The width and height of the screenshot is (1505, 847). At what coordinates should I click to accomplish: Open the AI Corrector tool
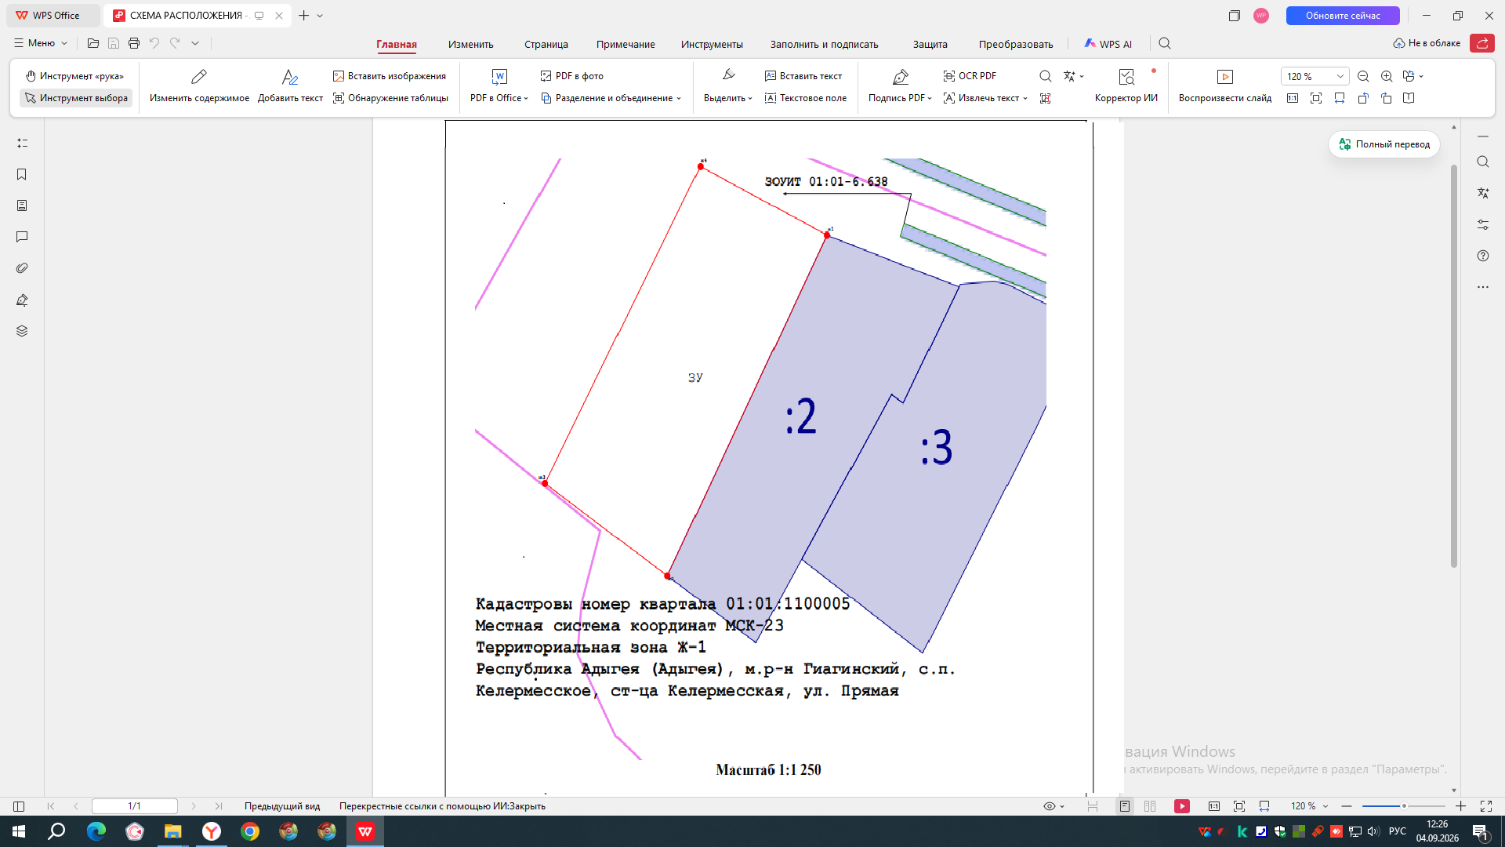point(1126,86)
